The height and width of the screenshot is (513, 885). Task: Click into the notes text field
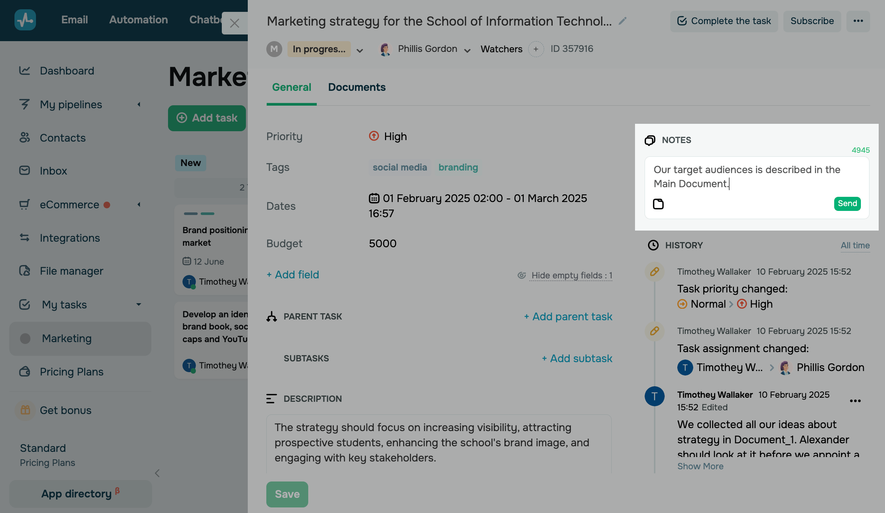pos(757,176)
